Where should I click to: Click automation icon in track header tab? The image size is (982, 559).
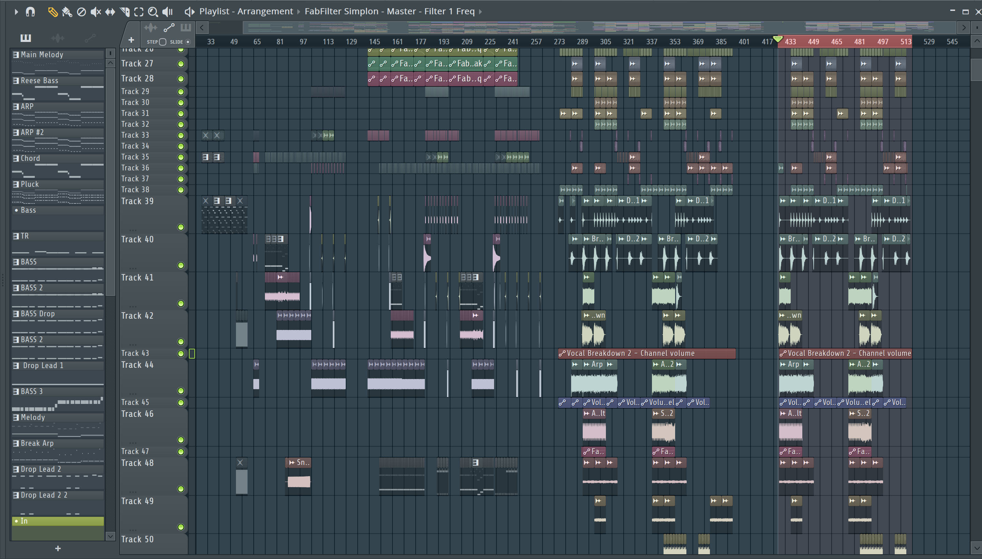[x=169, y=28]
